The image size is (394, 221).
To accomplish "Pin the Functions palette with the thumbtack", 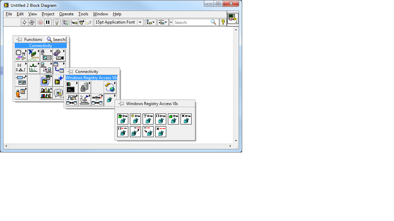I will (19, 39).
